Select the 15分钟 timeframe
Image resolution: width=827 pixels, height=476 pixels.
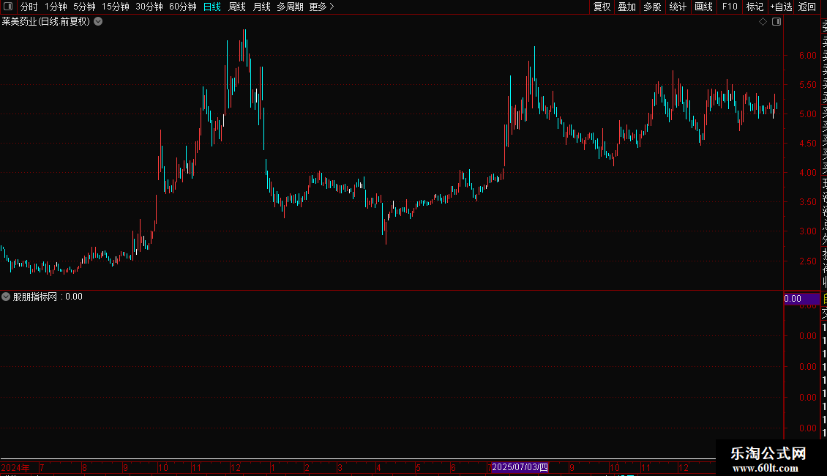tap(116, 7)
